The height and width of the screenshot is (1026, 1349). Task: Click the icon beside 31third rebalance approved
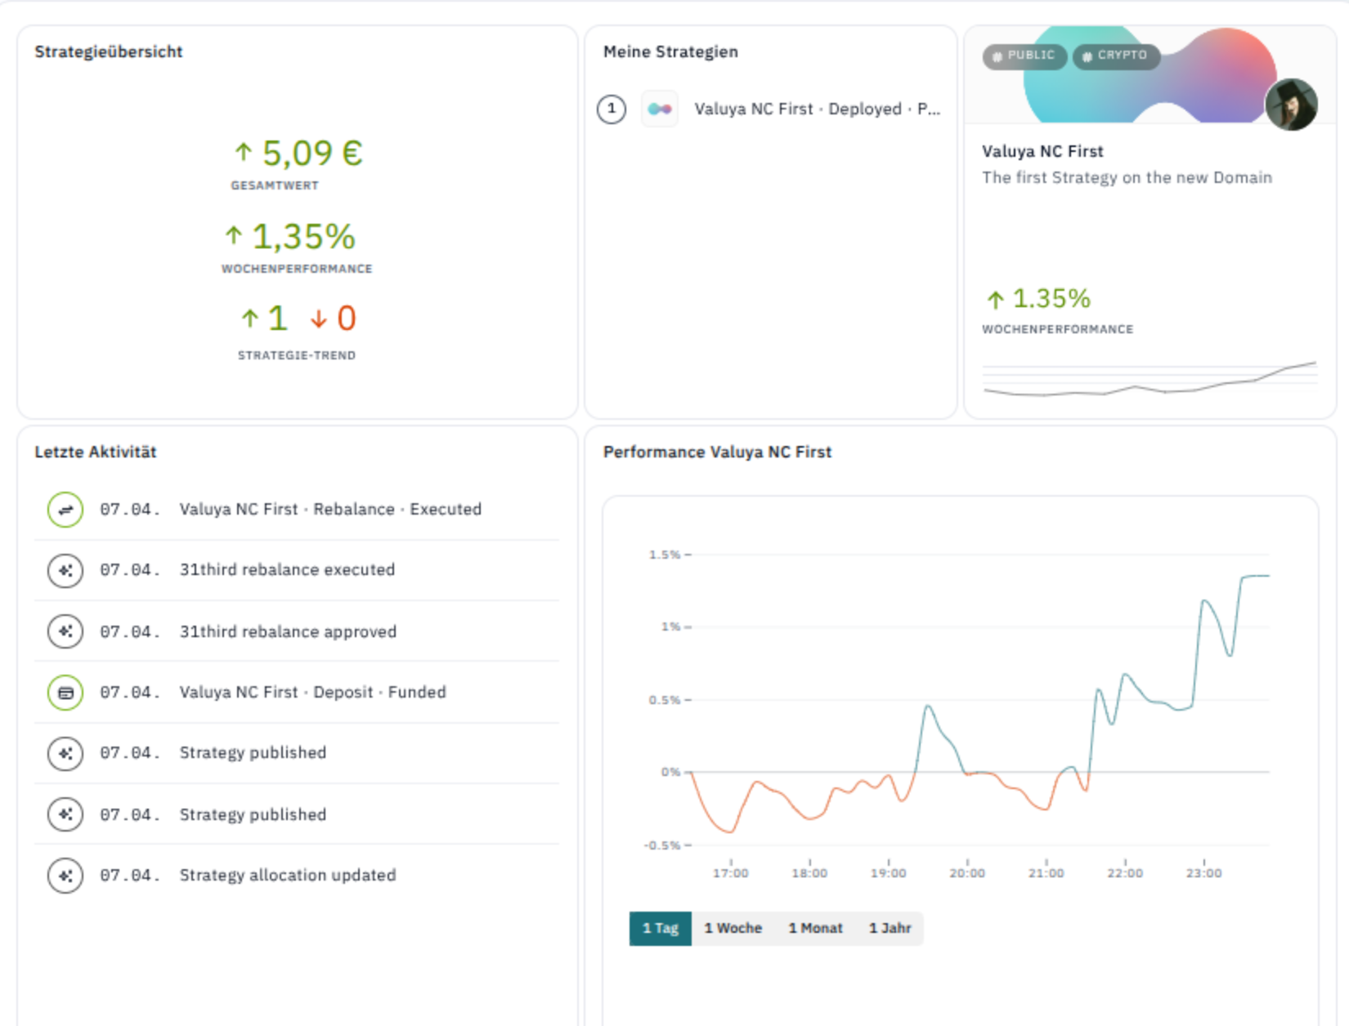pos(65,631)
